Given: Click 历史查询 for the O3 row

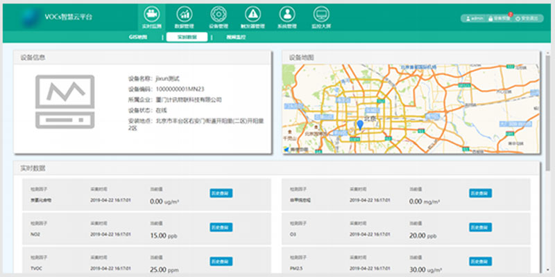Looking at the screenshot, I should pyautogui.click(x=480, y=227).
